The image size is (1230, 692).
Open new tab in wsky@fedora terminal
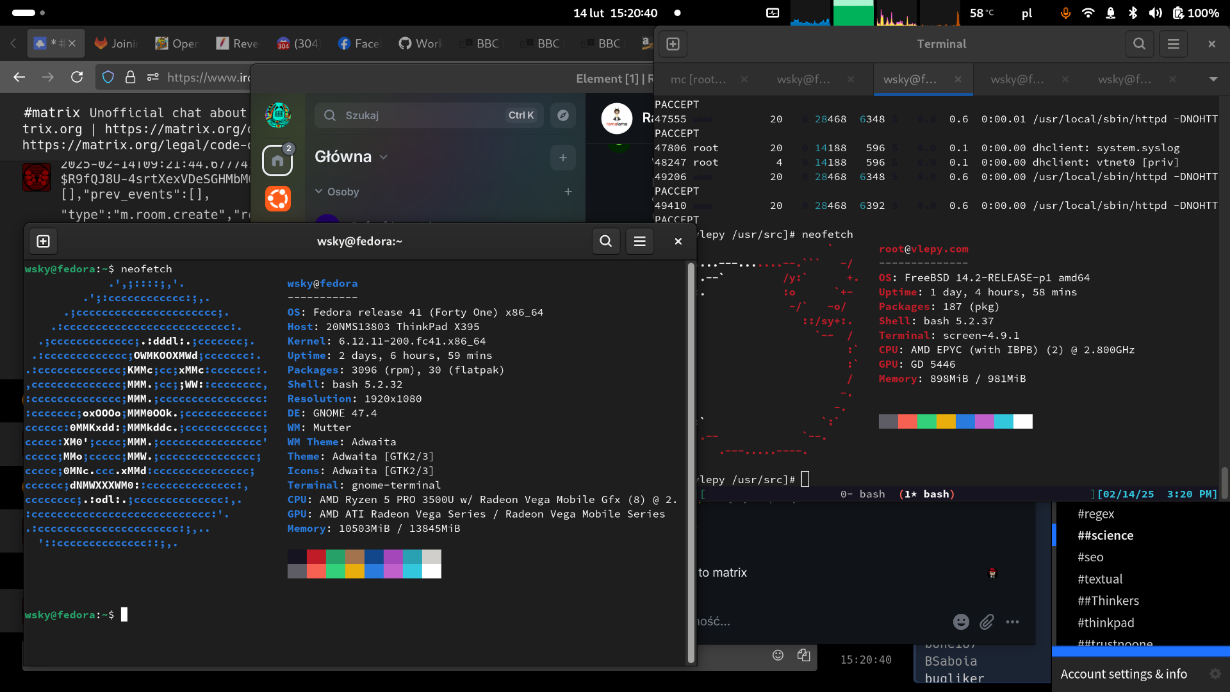43,242
